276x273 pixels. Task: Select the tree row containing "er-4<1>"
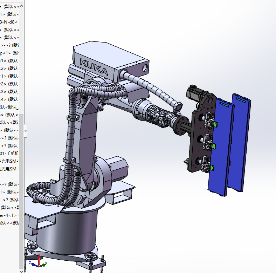click(9, 215)
